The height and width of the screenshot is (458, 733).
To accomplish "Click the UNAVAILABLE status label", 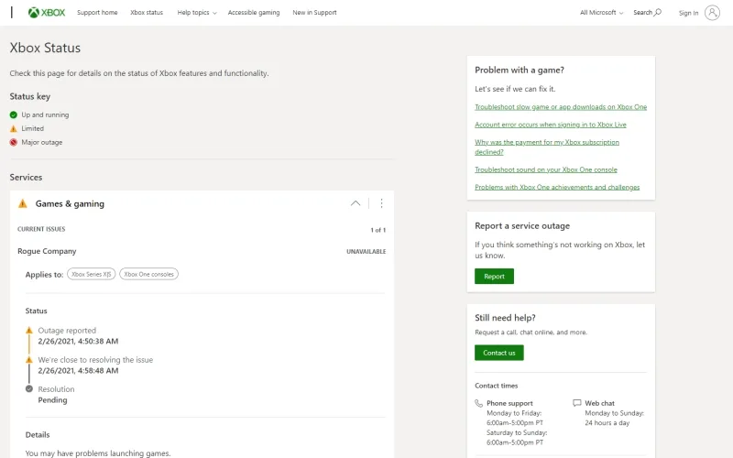I will [x=366, y=251].
